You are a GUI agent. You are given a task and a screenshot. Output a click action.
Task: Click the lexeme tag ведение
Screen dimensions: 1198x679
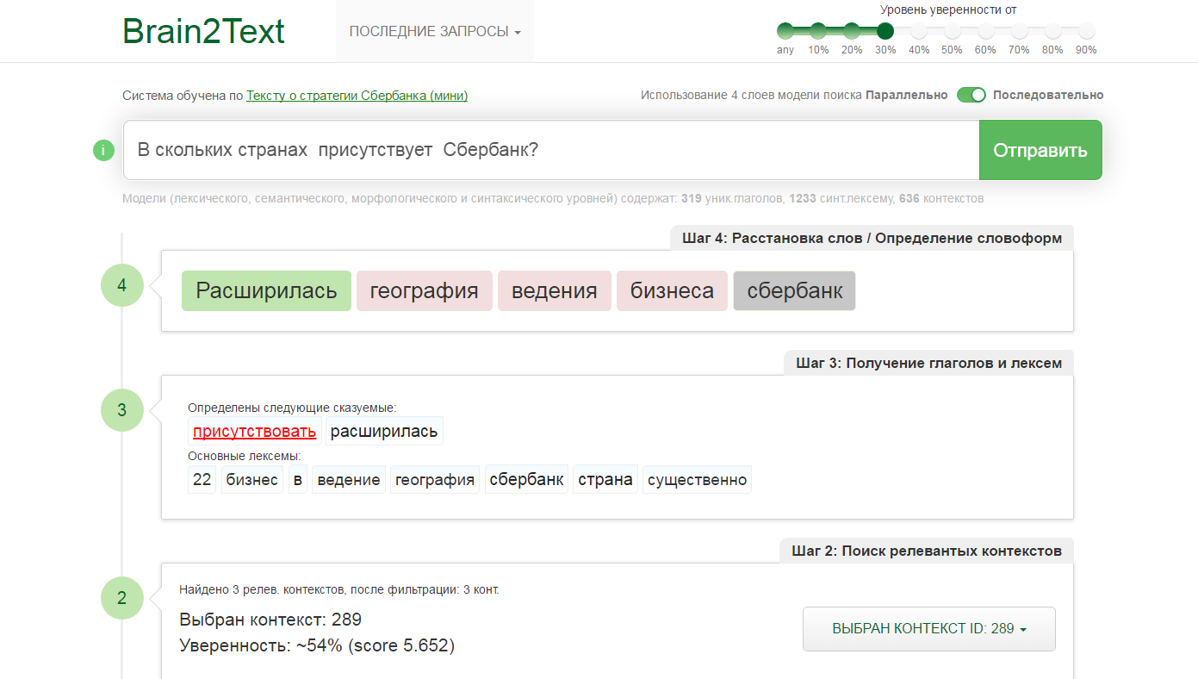point(349,480)
